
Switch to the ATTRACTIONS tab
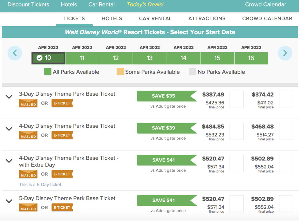pyautogui.click(x=207, y=18)
